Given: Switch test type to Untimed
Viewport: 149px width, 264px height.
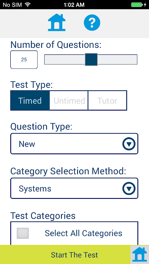Looking at the screenshot, I should click(69, 101).
